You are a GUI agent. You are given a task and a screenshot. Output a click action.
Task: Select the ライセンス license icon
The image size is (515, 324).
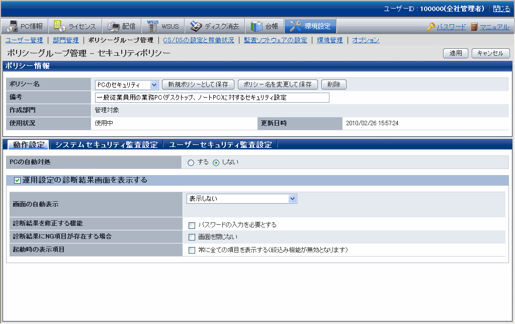[59, 26]
